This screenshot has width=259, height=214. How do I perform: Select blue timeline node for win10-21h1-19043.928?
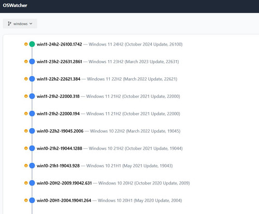point(32,165)
